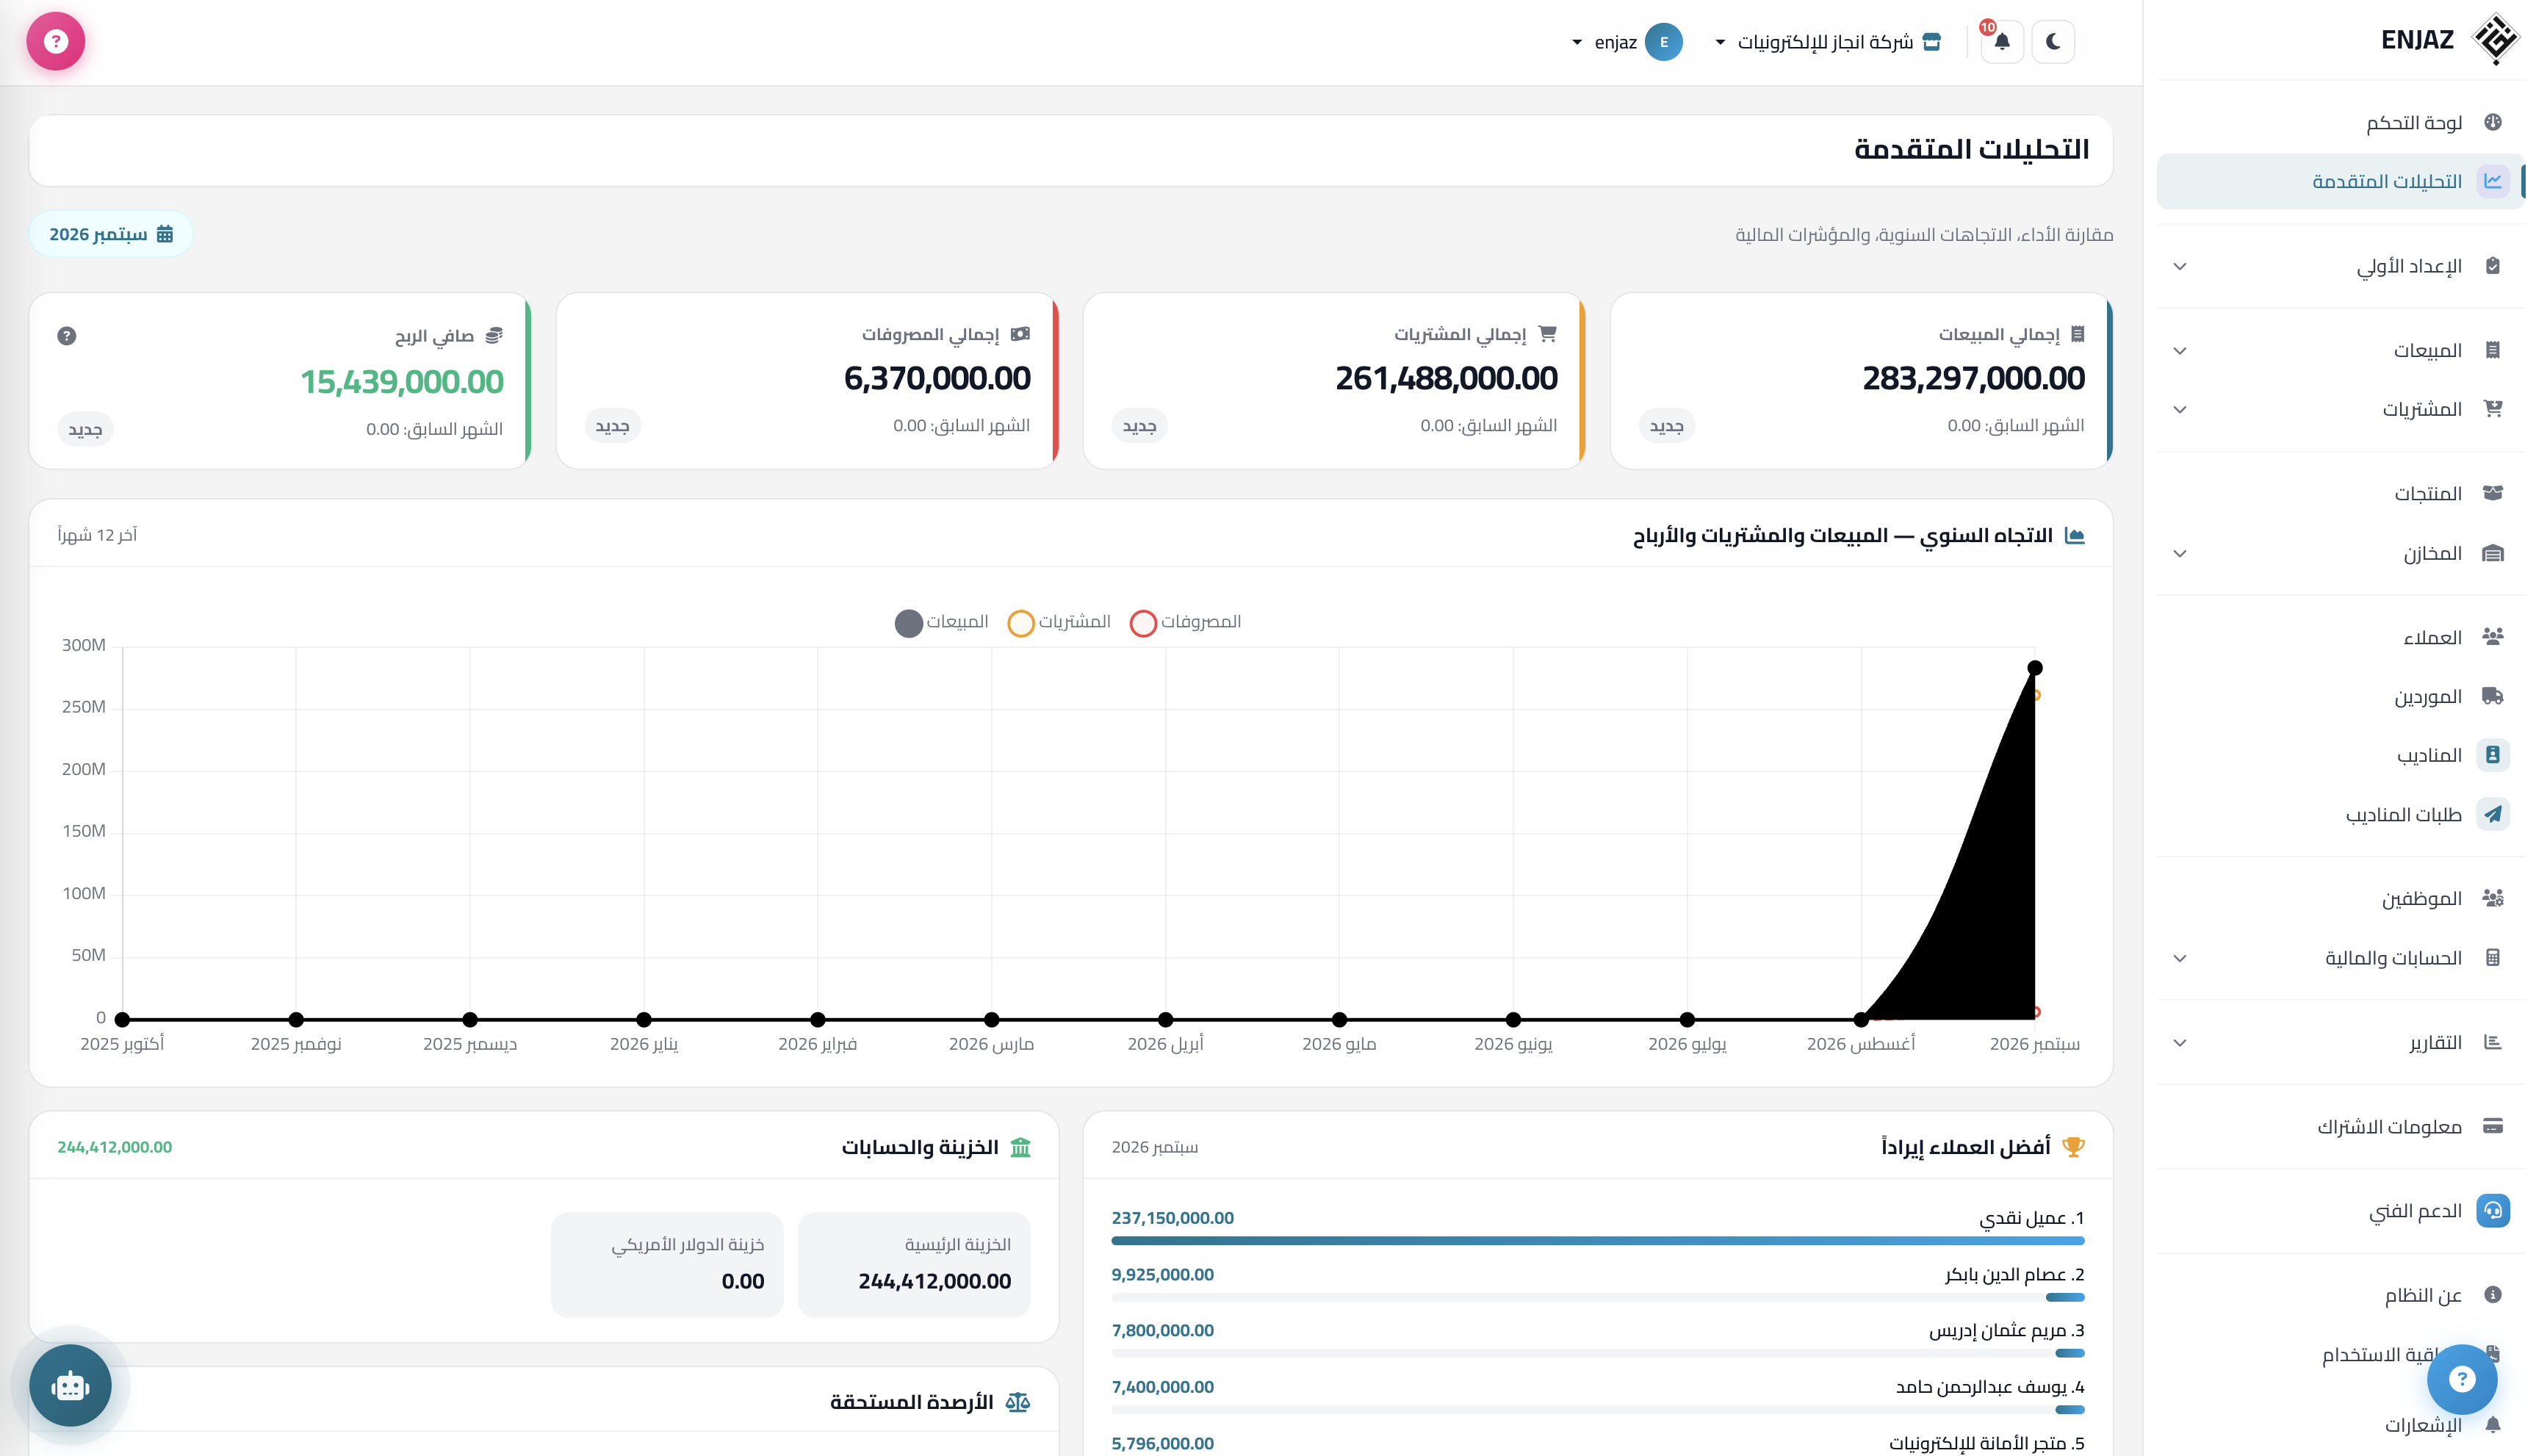Click the سبتمبر 2026 month selector button
Image resolution: width=2536 pixels, height=1456 pixels.
point(111,234)
